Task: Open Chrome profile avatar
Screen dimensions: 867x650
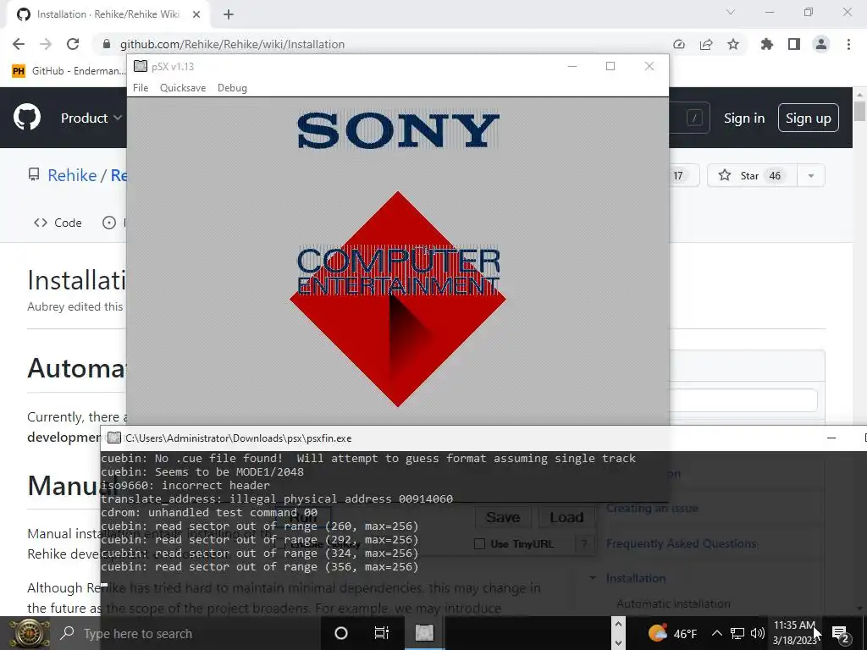Action: [821, 44]
